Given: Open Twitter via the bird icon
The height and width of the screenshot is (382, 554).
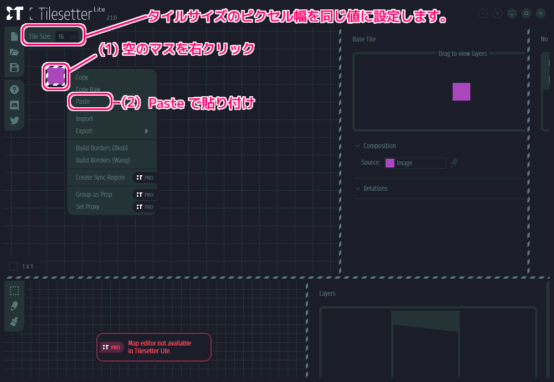Looking at the screenshot, I should click(x=15, y=121).
